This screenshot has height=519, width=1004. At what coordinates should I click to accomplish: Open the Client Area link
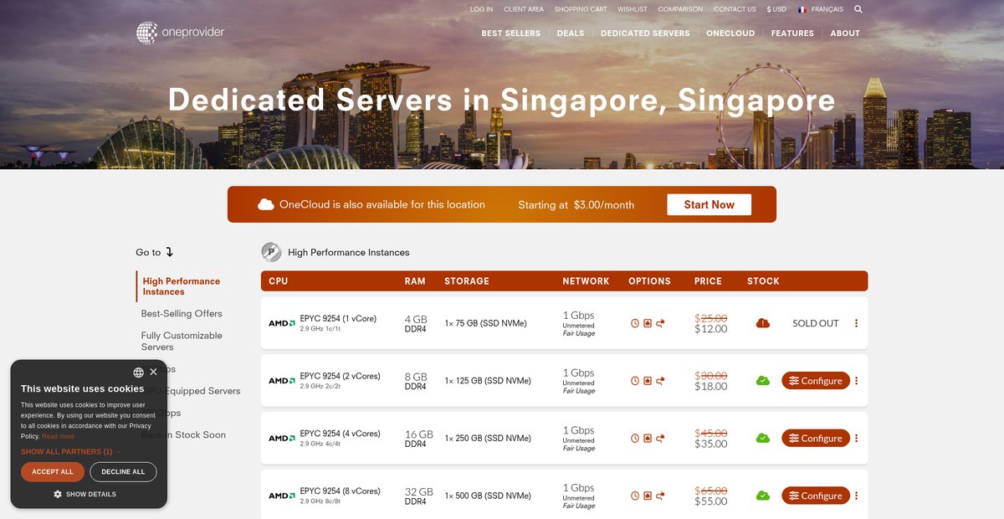(524, 9)
